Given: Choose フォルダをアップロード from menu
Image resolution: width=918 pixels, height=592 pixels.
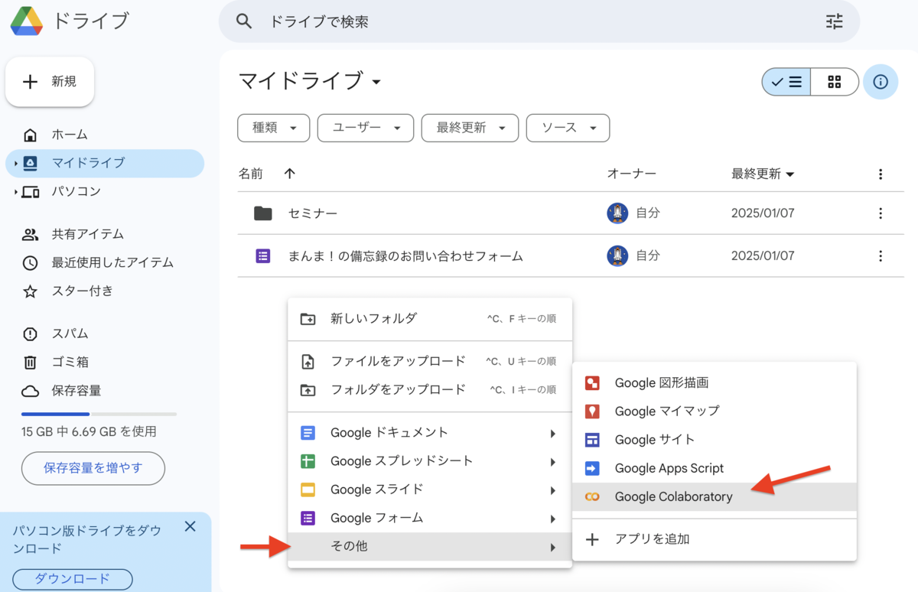Looking at the screenshot, I should pyautogui.click(x=430, y=390).
